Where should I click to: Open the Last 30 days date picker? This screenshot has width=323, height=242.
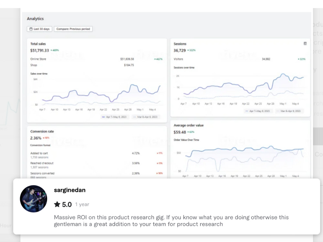pyautogui.click(x=39, y=29)
